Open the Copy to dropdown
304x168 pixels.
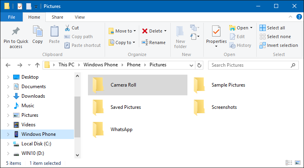click(x=122, y=42)
